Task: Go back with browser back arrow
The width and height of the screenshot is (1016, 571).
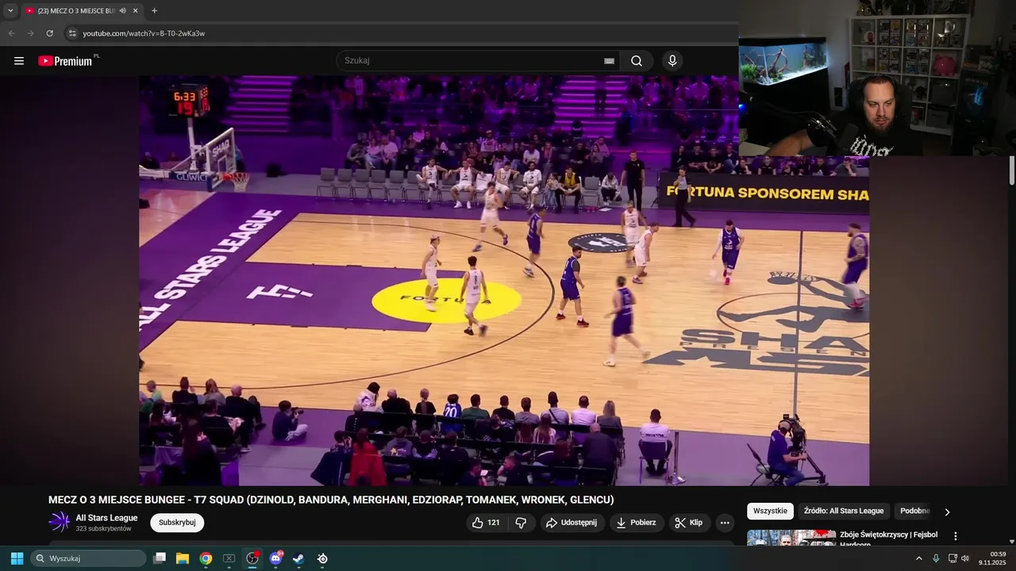Action: (x=11, y=33)
